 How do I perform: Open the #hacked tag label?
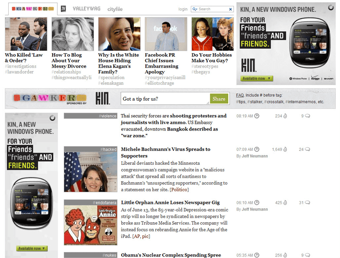pos(109,149)
